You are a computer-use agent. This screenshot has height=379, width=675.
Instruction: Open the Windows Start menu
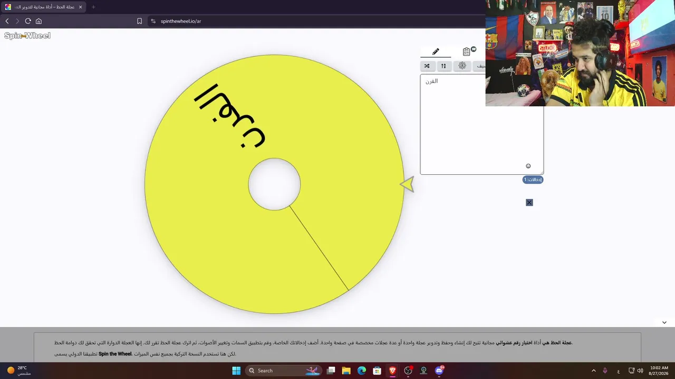236,371
